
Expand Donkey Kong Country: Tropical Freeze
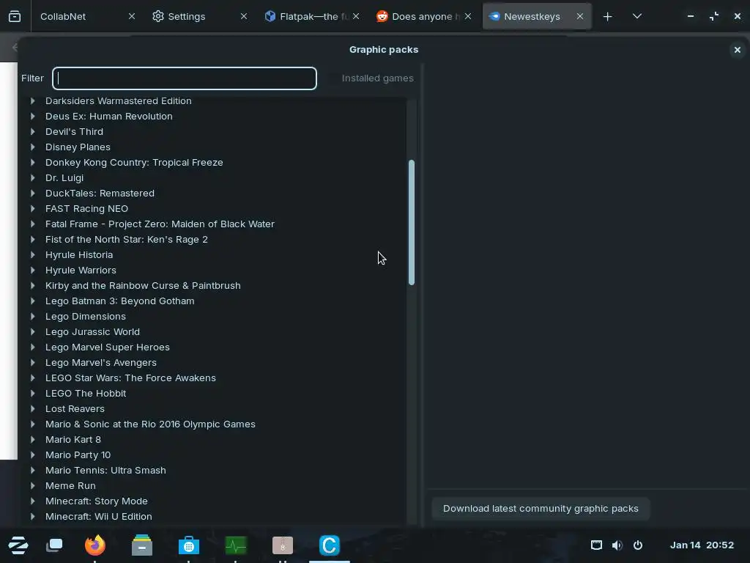tap(32, 162)
